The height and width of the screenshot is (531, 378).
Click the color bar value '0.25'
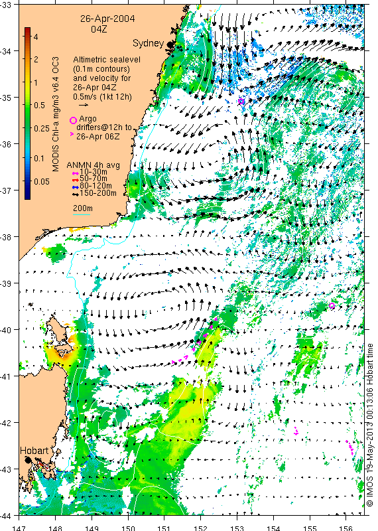coord(42,128)
